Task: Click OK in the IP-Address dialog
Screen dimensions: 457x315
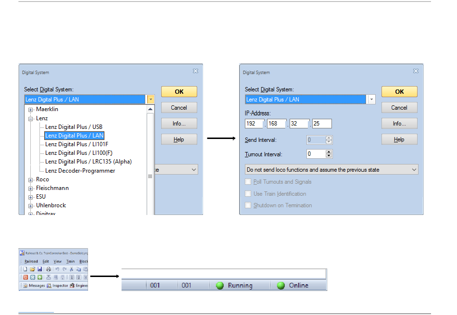Action: point(399,92)
